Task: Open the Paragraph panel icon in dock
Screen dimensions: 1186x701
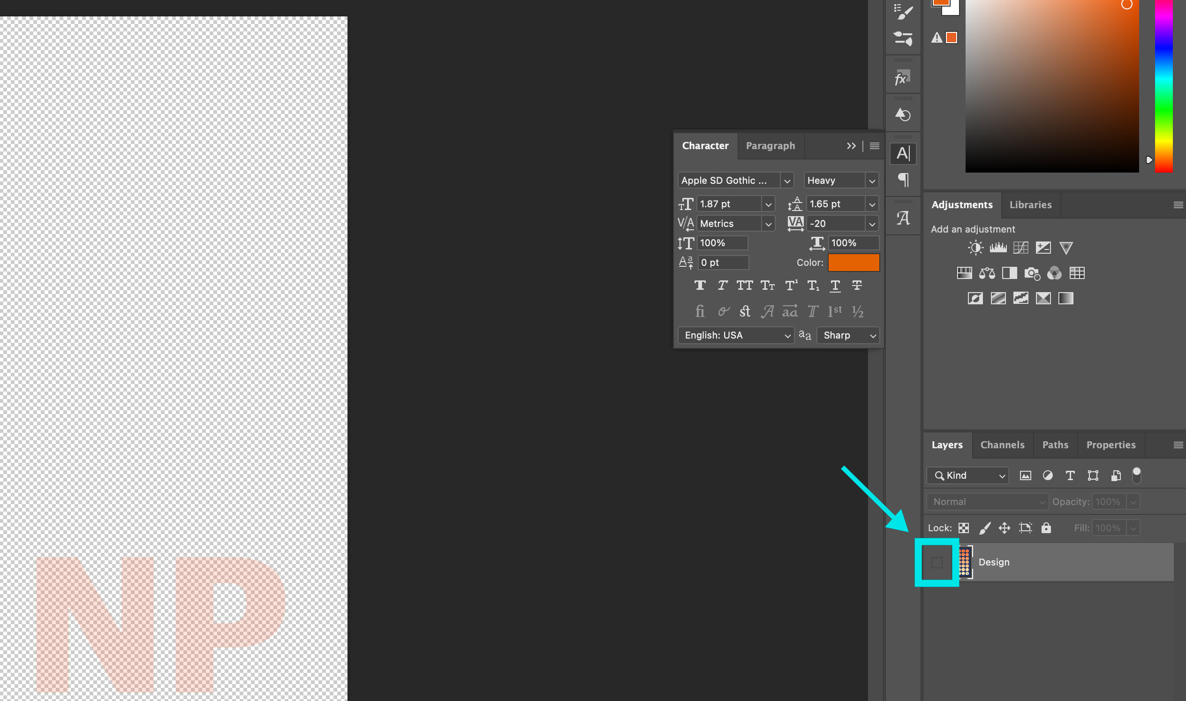Action: (903, 180)
